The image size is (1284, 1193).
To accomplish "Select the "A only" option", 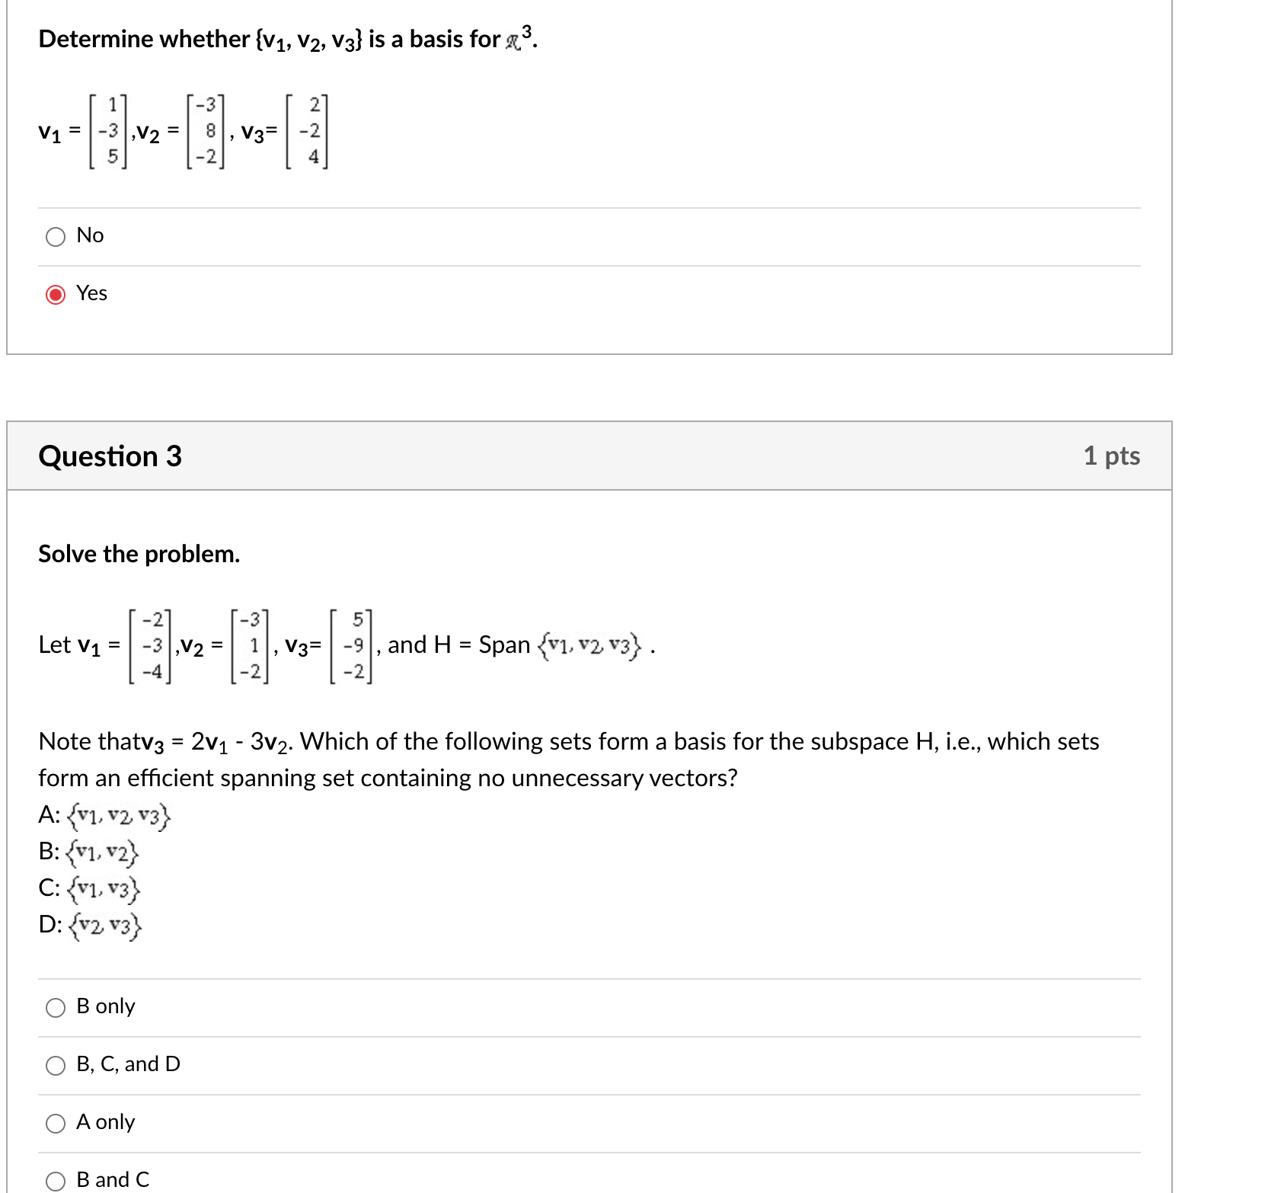I will 55,1123.
